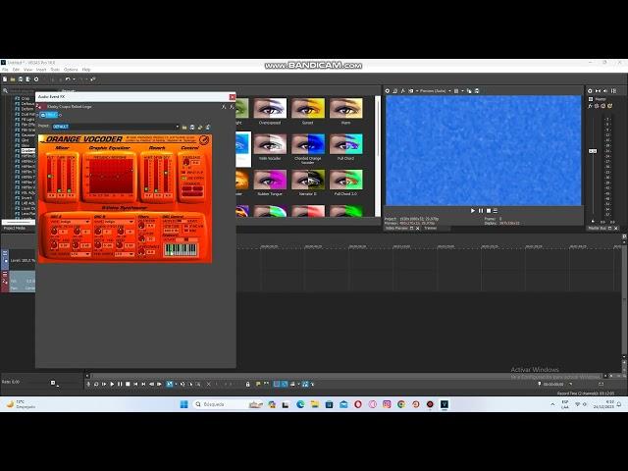Play the Video Preview
This screenshot has width=628, height=471.
473,211
